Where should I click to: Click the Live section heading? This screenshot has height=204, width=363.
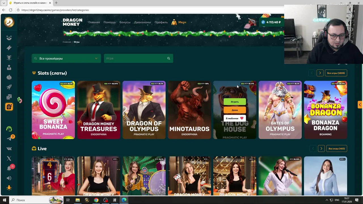42,148
